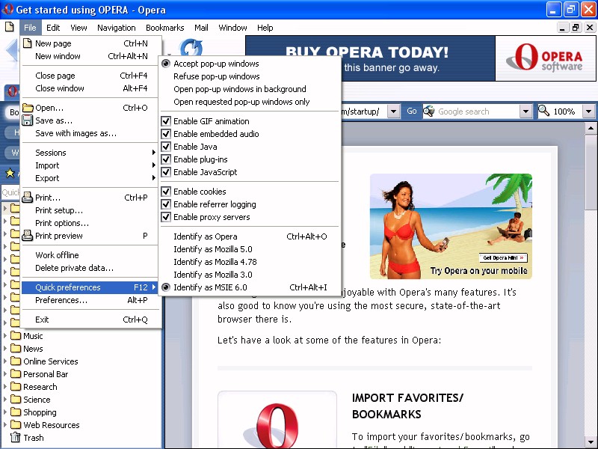Viewport: 598px width, 449px height.
Task: Open the Window menu
Action: click(x=232, y=28)
